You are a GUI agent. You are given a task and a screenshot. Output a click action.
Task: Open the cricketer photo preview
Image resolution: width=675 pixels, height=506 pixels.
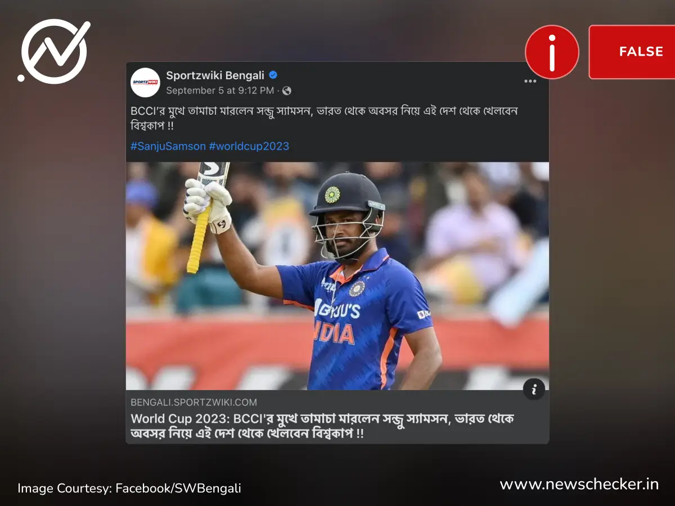(x=337, y=276)
